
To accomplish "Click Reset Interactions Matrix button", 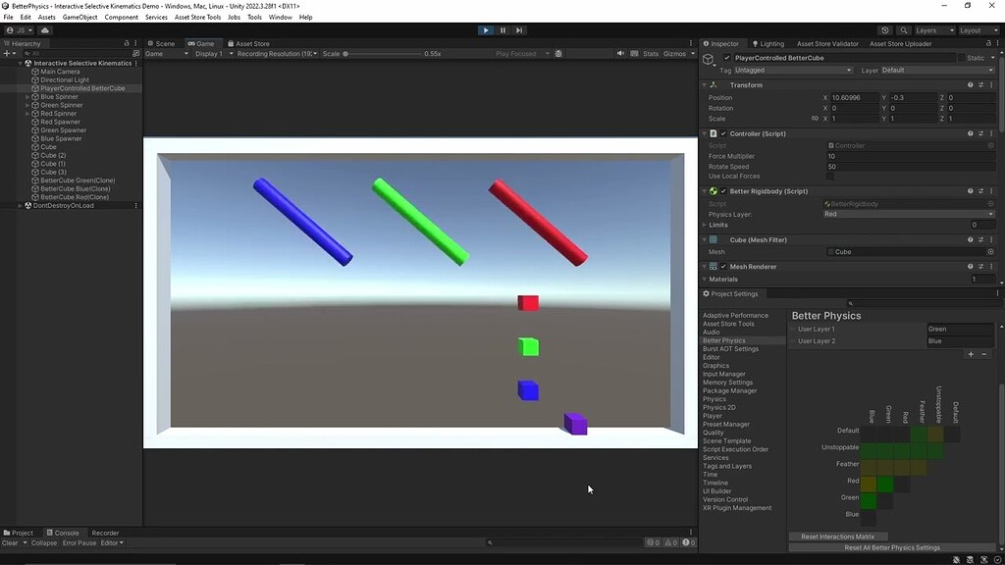I will coord(837,536).
